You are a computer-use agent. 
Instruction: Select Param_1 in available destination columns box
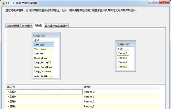pyautogui.click(x=123, y=58)
